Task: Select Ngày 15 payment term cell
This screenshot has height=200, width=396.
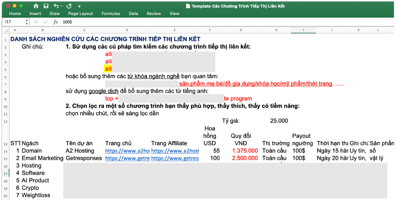Action: coord(332,151)
